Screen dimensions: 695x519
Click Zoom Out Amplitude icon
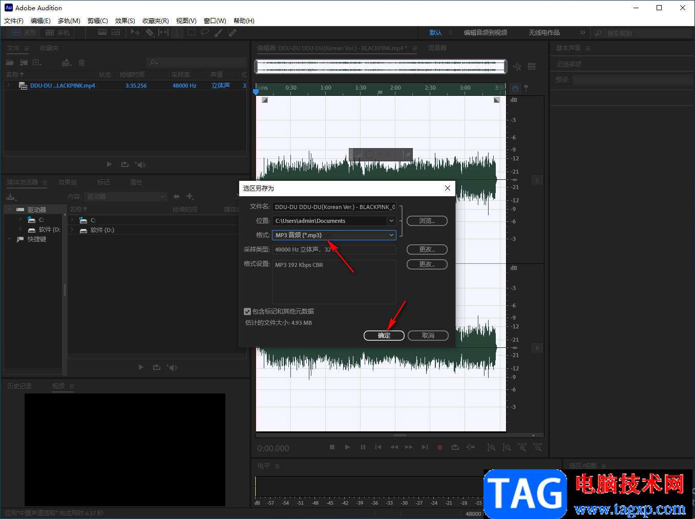(x=507, y=447)
